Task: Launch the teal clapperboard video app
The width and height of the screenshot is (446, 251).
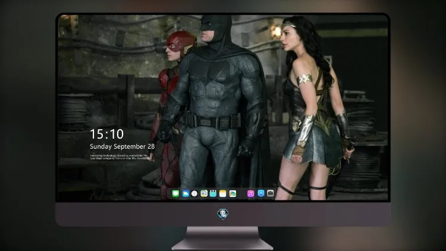Action: pos(213,193)
